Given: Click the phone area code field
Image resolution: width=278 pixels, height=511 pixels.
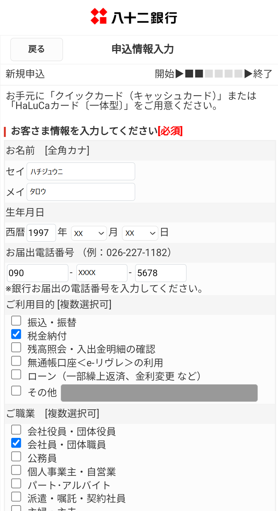Looking at the screenshot, I should (x=37, y=273).
